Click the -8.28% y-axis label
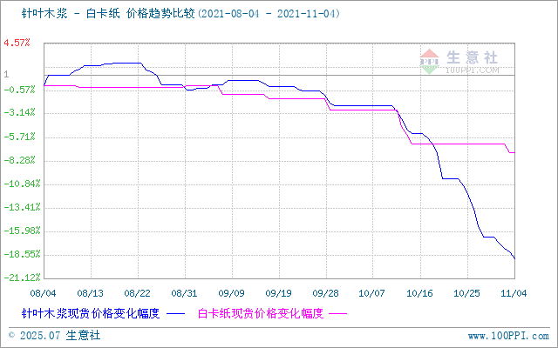This screenshot has height=348, width=558. coord(19,160)
